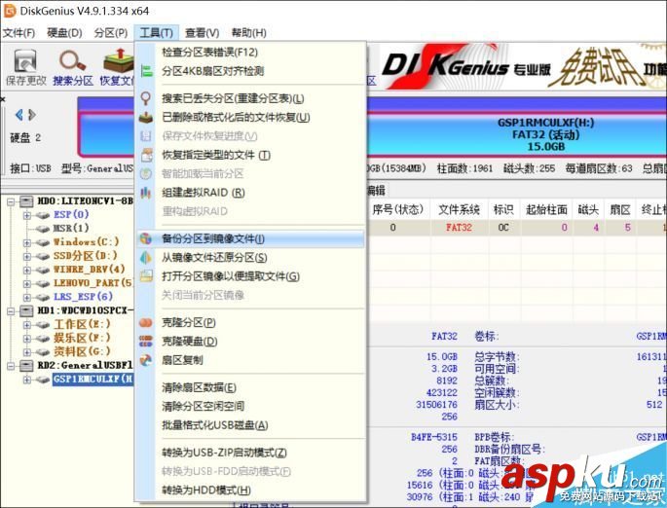Image resolution: width=667 pixels, height=508 pixels.
Task: Click the icon beside 扇区复制
Action: [x=146, y=360]
